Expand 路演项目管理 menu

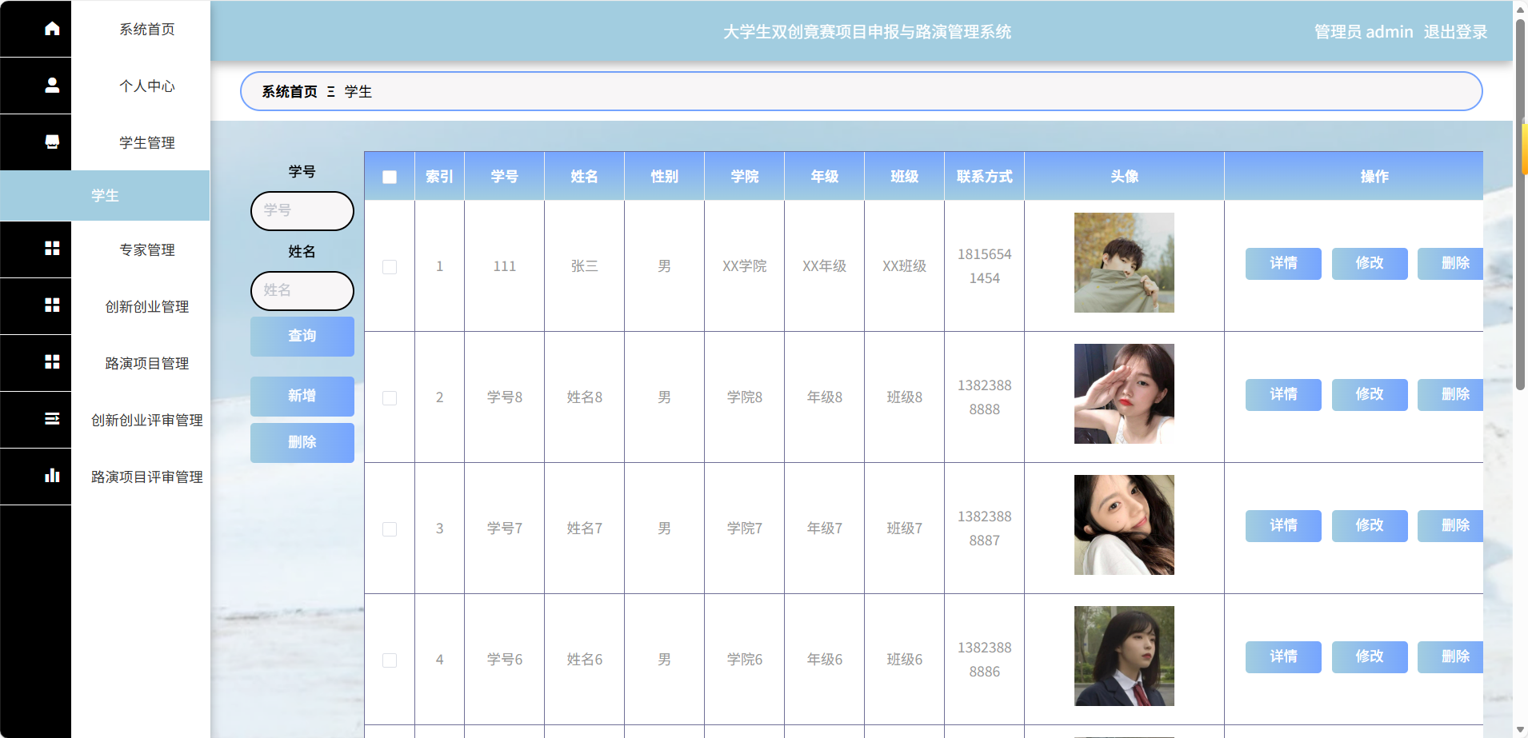click(x=147, y=363)
